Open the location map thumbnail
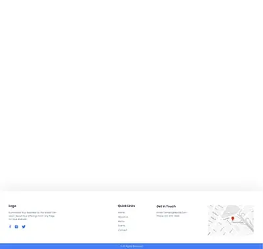The width and height of the screenshot is (263, 249). pos(231,220)
